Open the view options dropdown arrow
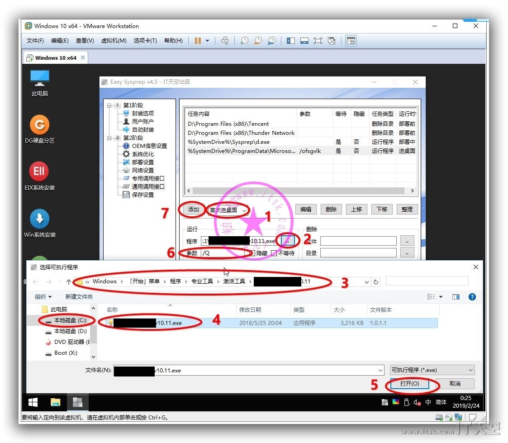 coord(441,297)
